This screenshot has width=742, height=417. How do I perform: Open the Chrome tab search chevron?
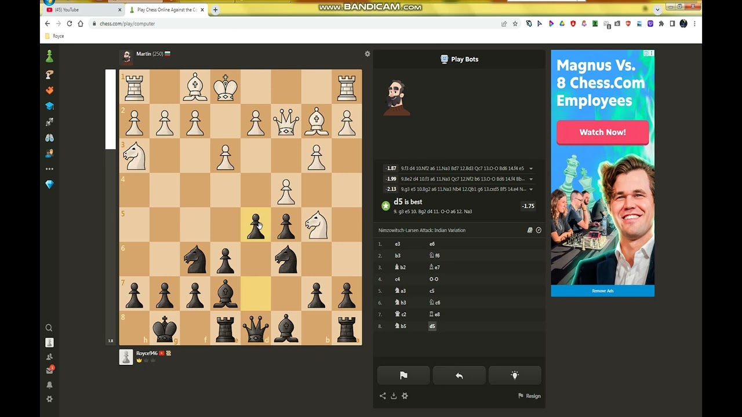pyautogui.click(x=657, y=9)
